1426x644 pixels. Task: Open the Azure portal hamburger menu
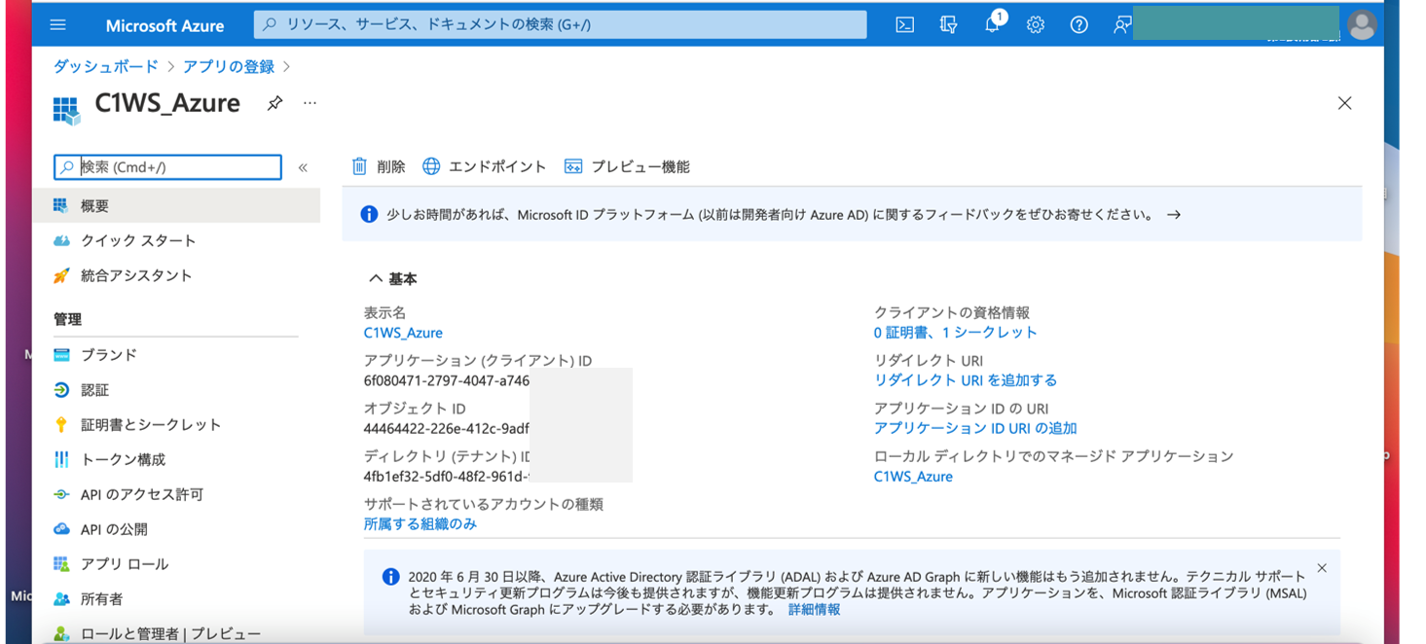tap(58, 25)
